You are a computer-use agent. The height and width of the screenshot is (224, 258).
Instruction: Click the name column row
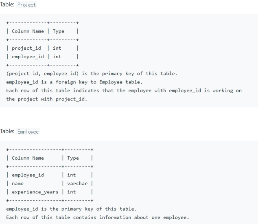tap(50, 184)
